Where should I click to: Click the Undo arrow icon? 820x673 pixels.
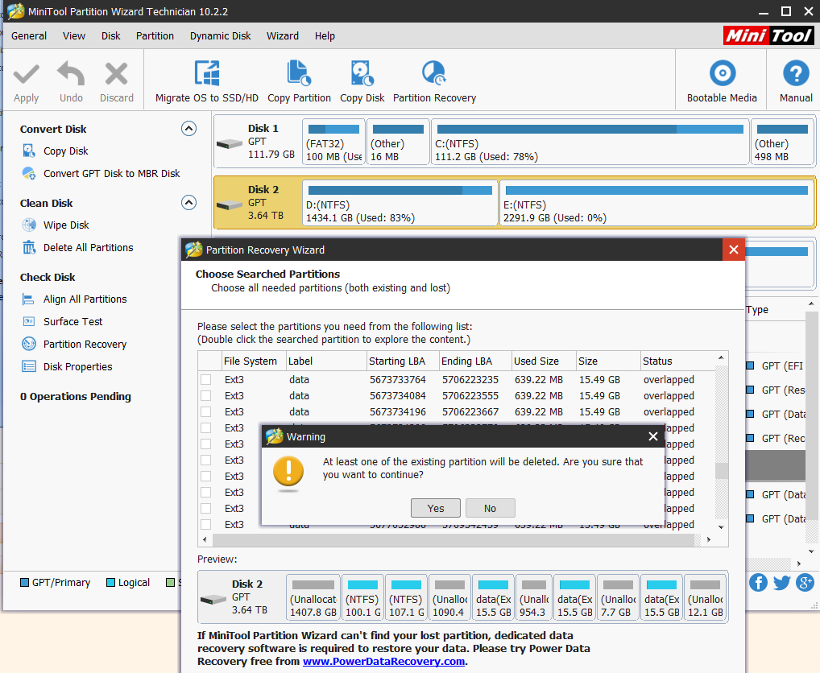71,73
